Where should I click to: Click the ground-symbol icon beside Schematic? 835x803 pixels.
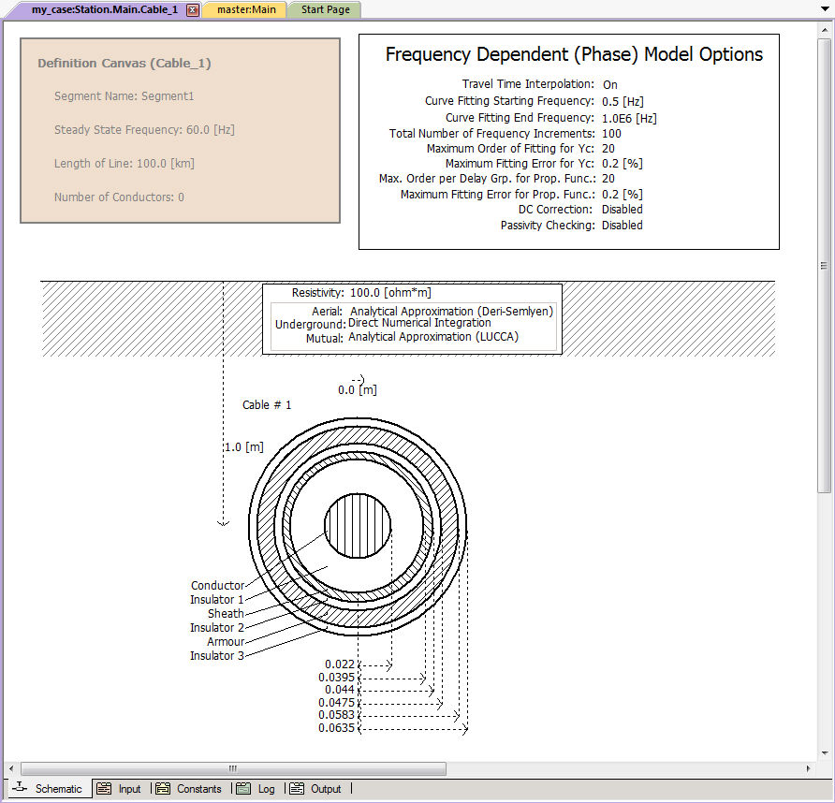pyautogui.click(x=20, y=789)
